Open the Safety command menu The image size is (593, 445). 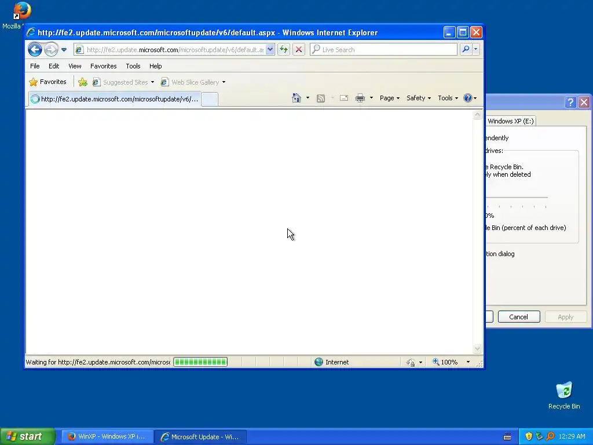(x=419, y=98)
